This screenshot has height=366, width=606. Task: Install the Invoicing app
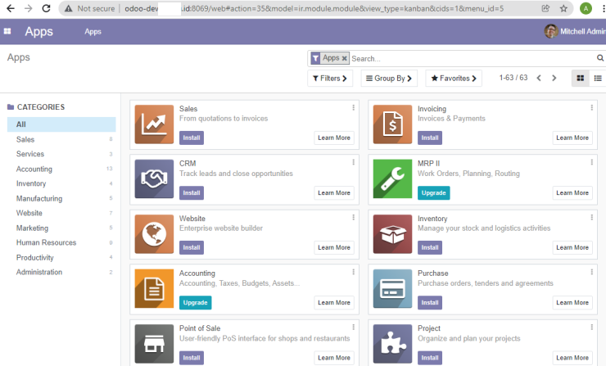point(430,138)
